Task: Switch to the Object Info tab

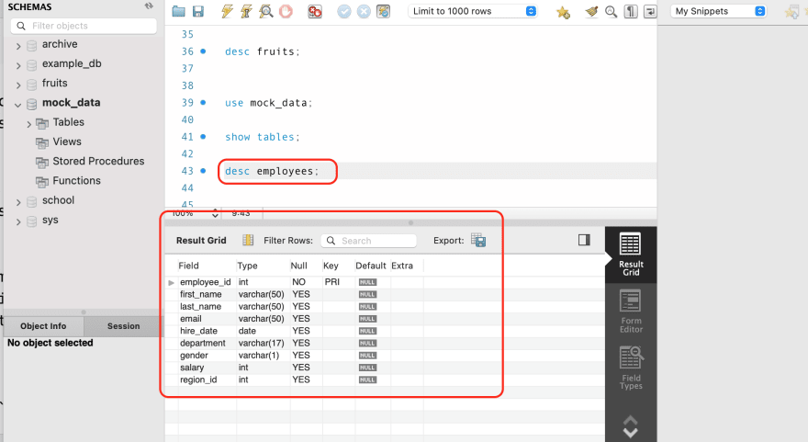Action: pos(43,326)
